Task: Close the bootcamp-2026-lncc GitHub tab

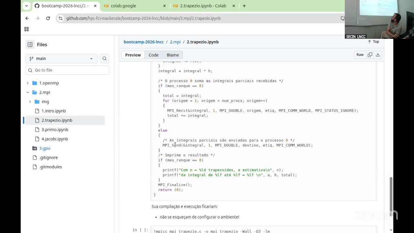Action: (95, 6)
